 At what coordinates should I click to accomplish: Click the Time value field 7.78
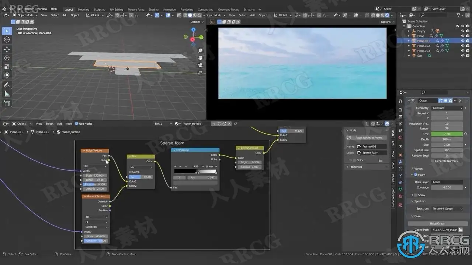point(447,134)
